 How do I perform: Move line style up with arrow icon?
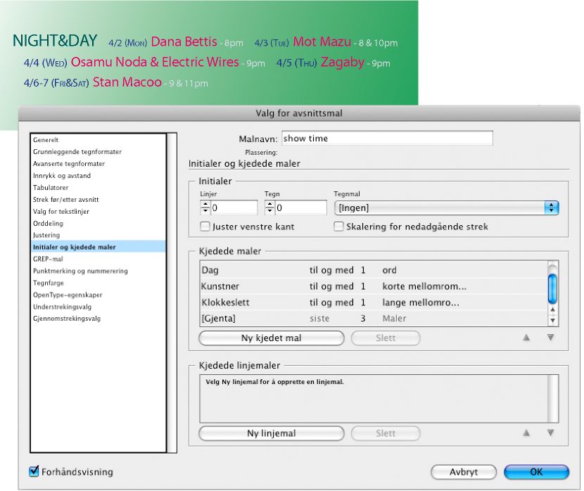526,433
